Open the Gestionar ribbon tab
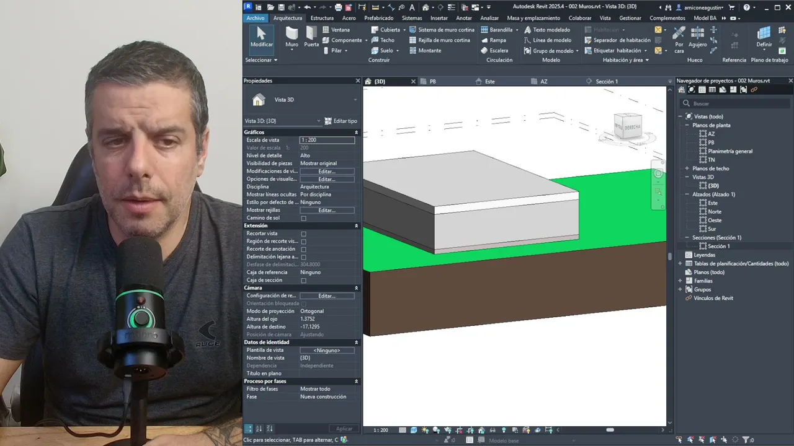Viewport: 794px width, 446px height. pyautogui.click(x=630, y=18)
